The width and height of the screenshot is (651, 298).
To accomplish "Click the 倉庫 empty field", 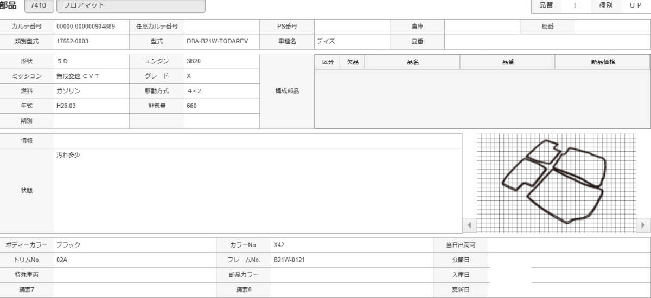I will coord(482,26).
